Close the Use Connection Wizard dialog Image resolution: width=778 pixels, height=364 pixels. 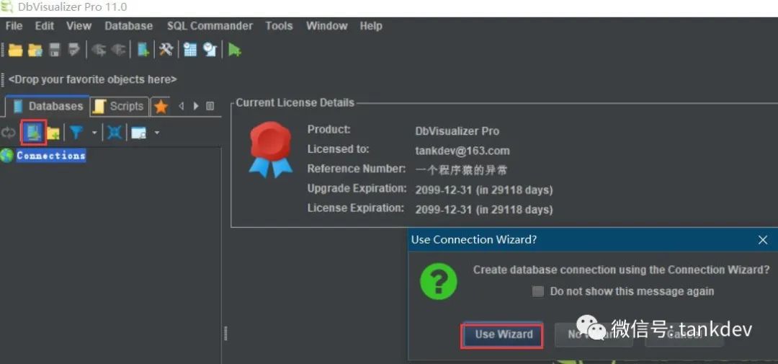point(763,240)
